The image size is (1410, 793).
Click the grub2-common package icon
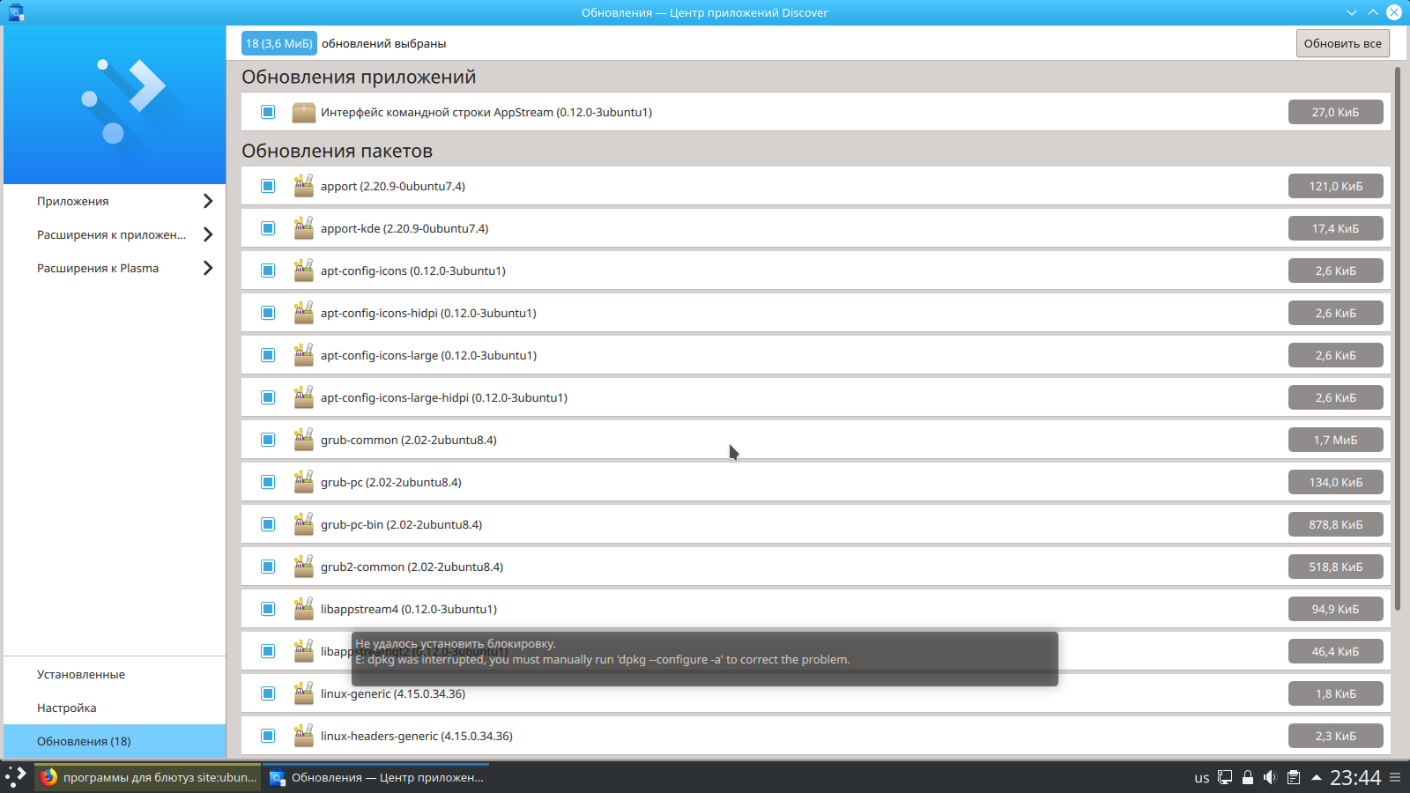click(304, 567)
